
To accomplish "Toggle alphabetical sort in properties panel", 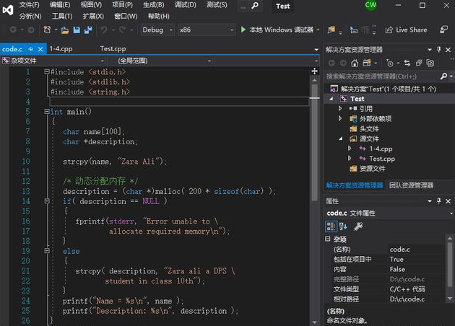I will point(344,226).
